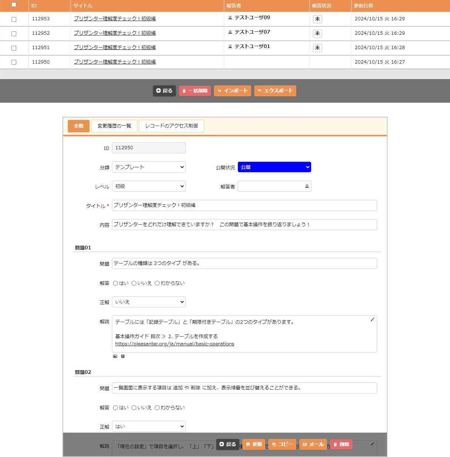Click the 問題01 section heading
The width and height of the screenshot is (450, 457).
pyautogui.click(x=83, y=248)
